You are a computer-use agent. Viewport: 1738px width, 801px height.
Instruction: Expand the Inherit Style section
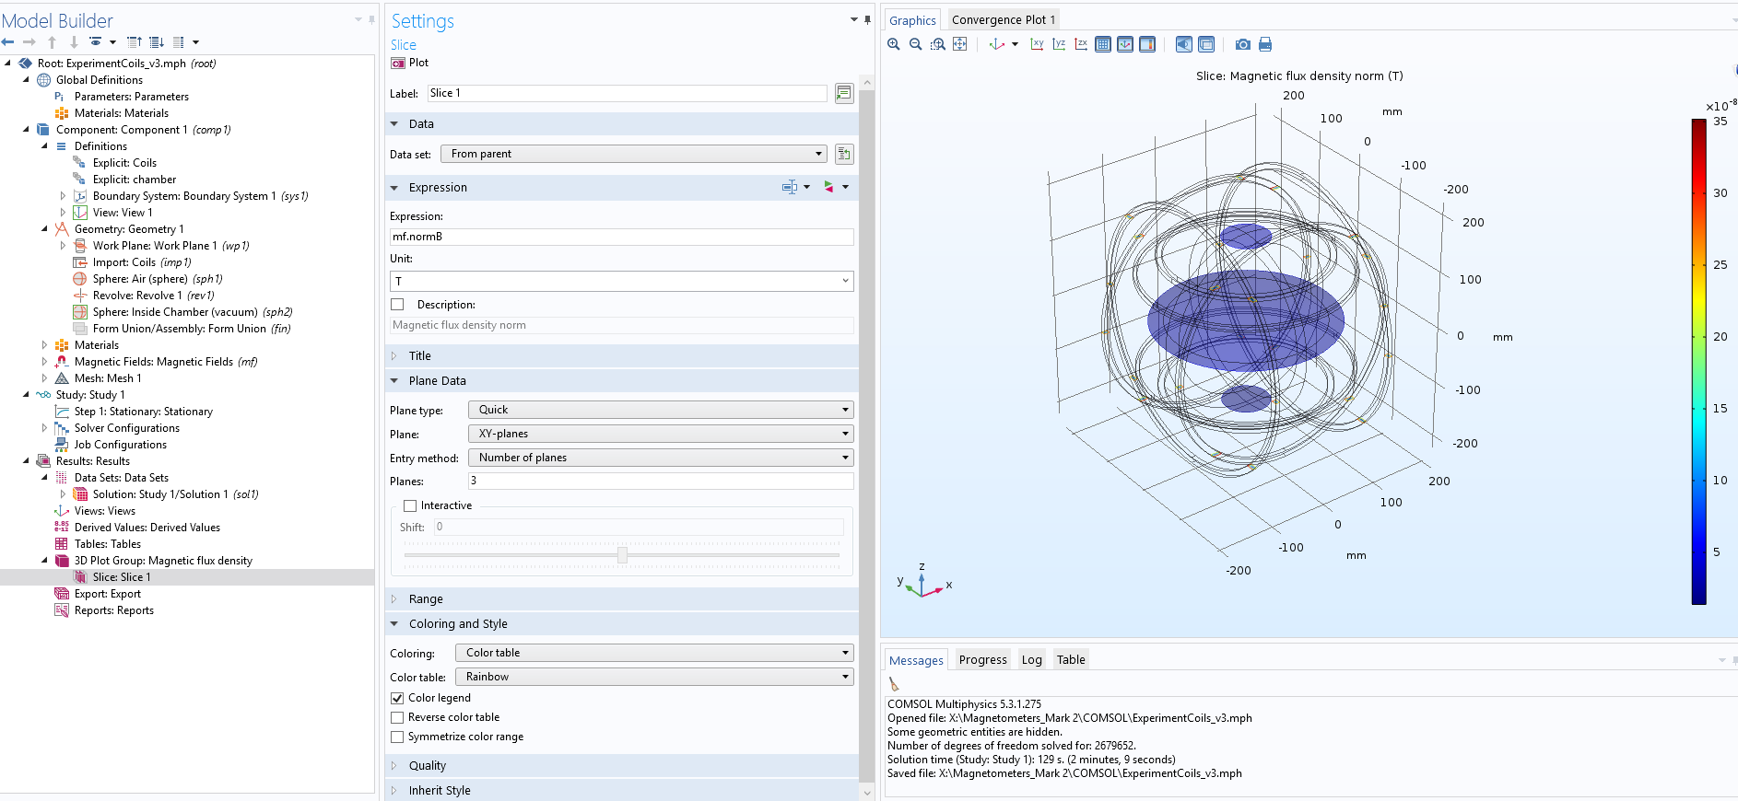[622, 790]
